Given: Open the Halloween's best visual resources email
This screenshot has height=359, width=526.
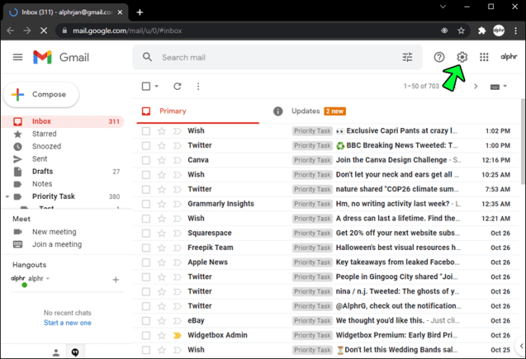Looking at the screenshot, I should [398, 248].
